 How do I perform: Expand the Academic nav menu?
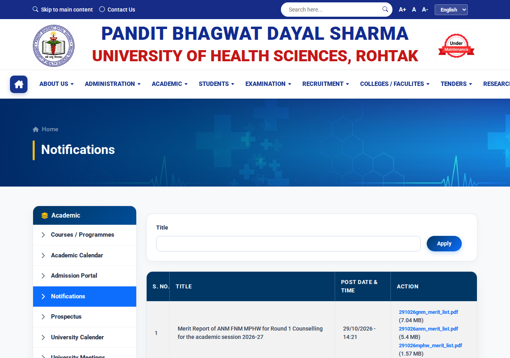[x=170, y=84]
